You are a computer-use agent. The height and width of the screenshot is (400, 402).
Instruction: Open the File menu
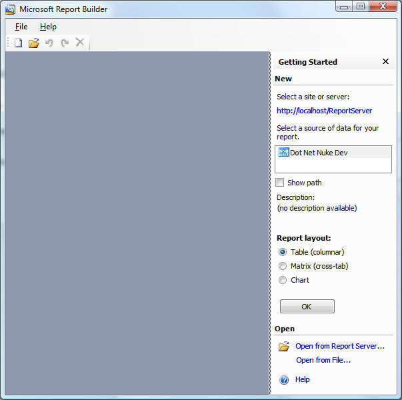[x=21, y=27]
